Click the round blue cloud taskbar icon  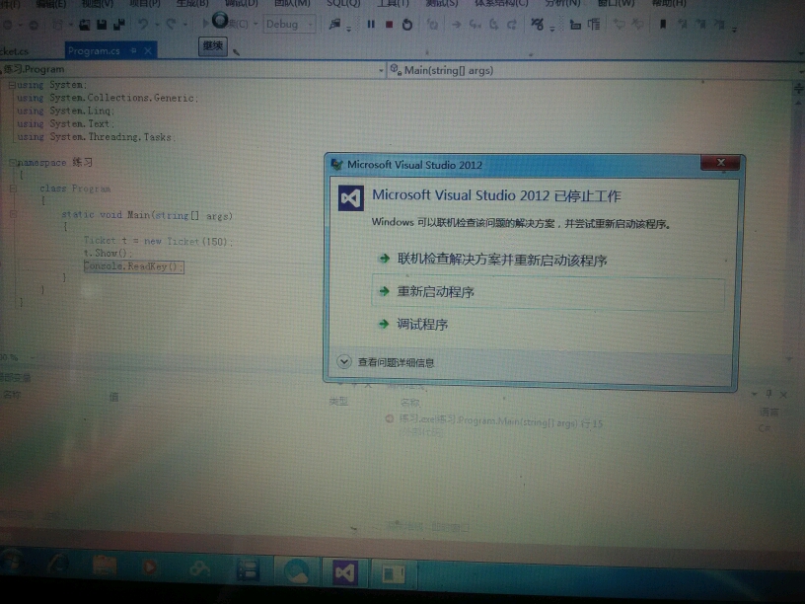click(296, 571)
